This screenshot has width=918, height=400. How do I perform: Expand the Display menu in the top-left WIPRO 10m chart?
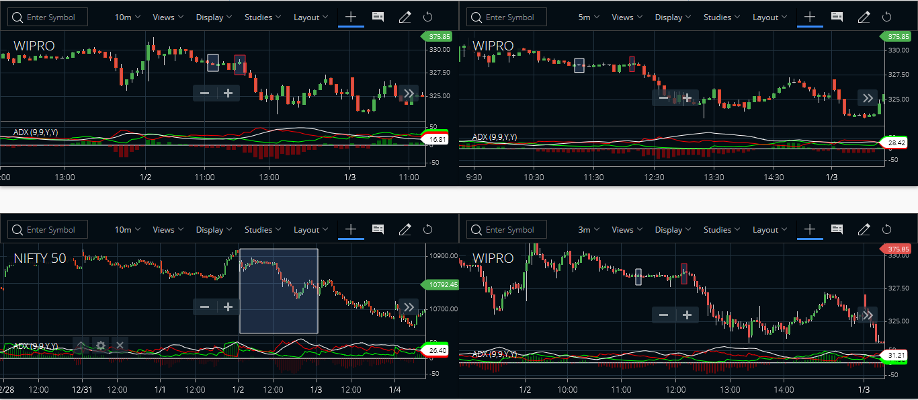[214, 17]
